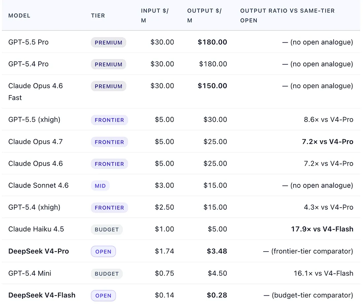The image size is (363, 308).
Task: Click the $2.50 input price
Action: coord(164,207)
